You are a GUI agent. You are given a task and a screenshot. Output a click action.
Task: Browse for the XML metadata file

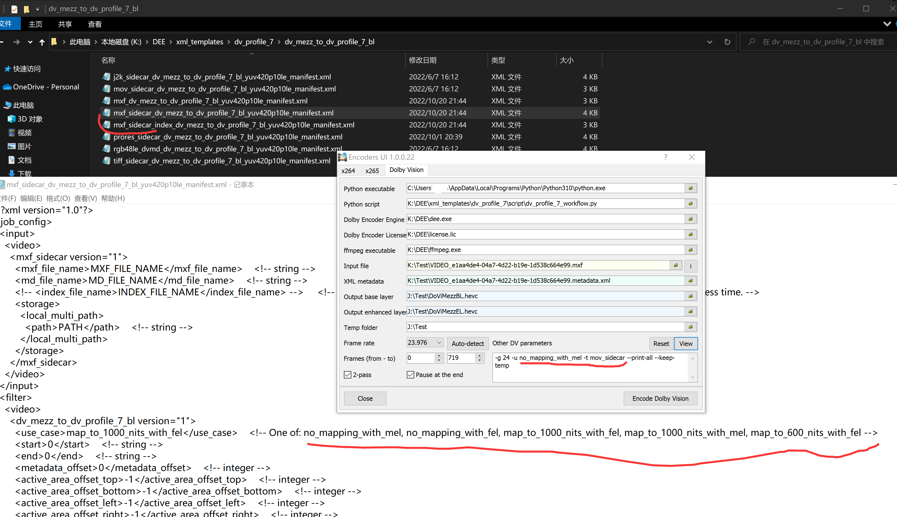[691, 280]
